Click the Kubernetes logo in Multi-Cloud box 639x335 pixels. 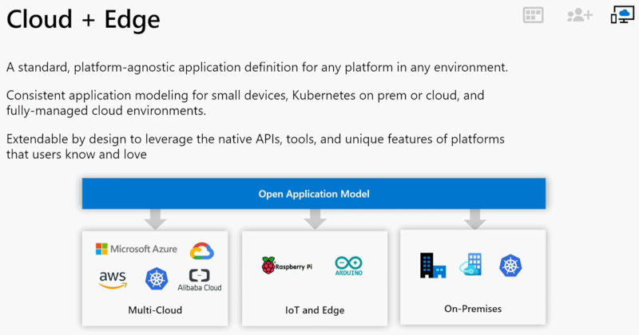157,279
